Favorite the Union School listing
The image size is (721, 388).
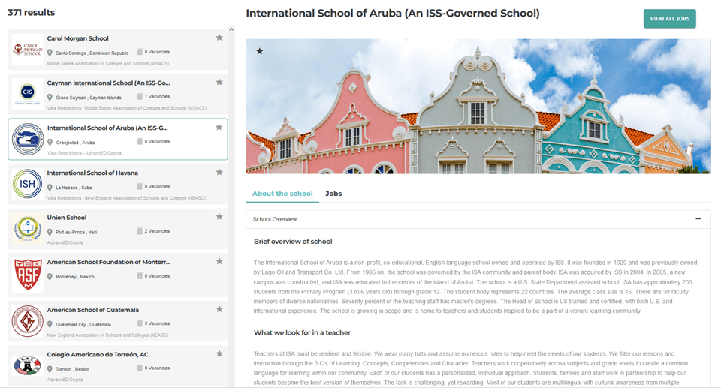click(x=219, y=217)
